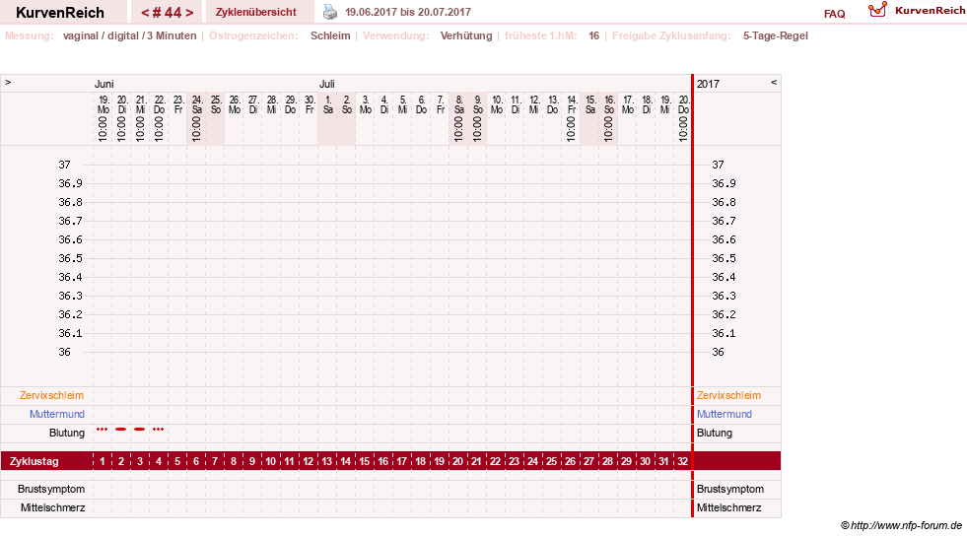Click the left 36.5 temperature axis label

point(70,258)
